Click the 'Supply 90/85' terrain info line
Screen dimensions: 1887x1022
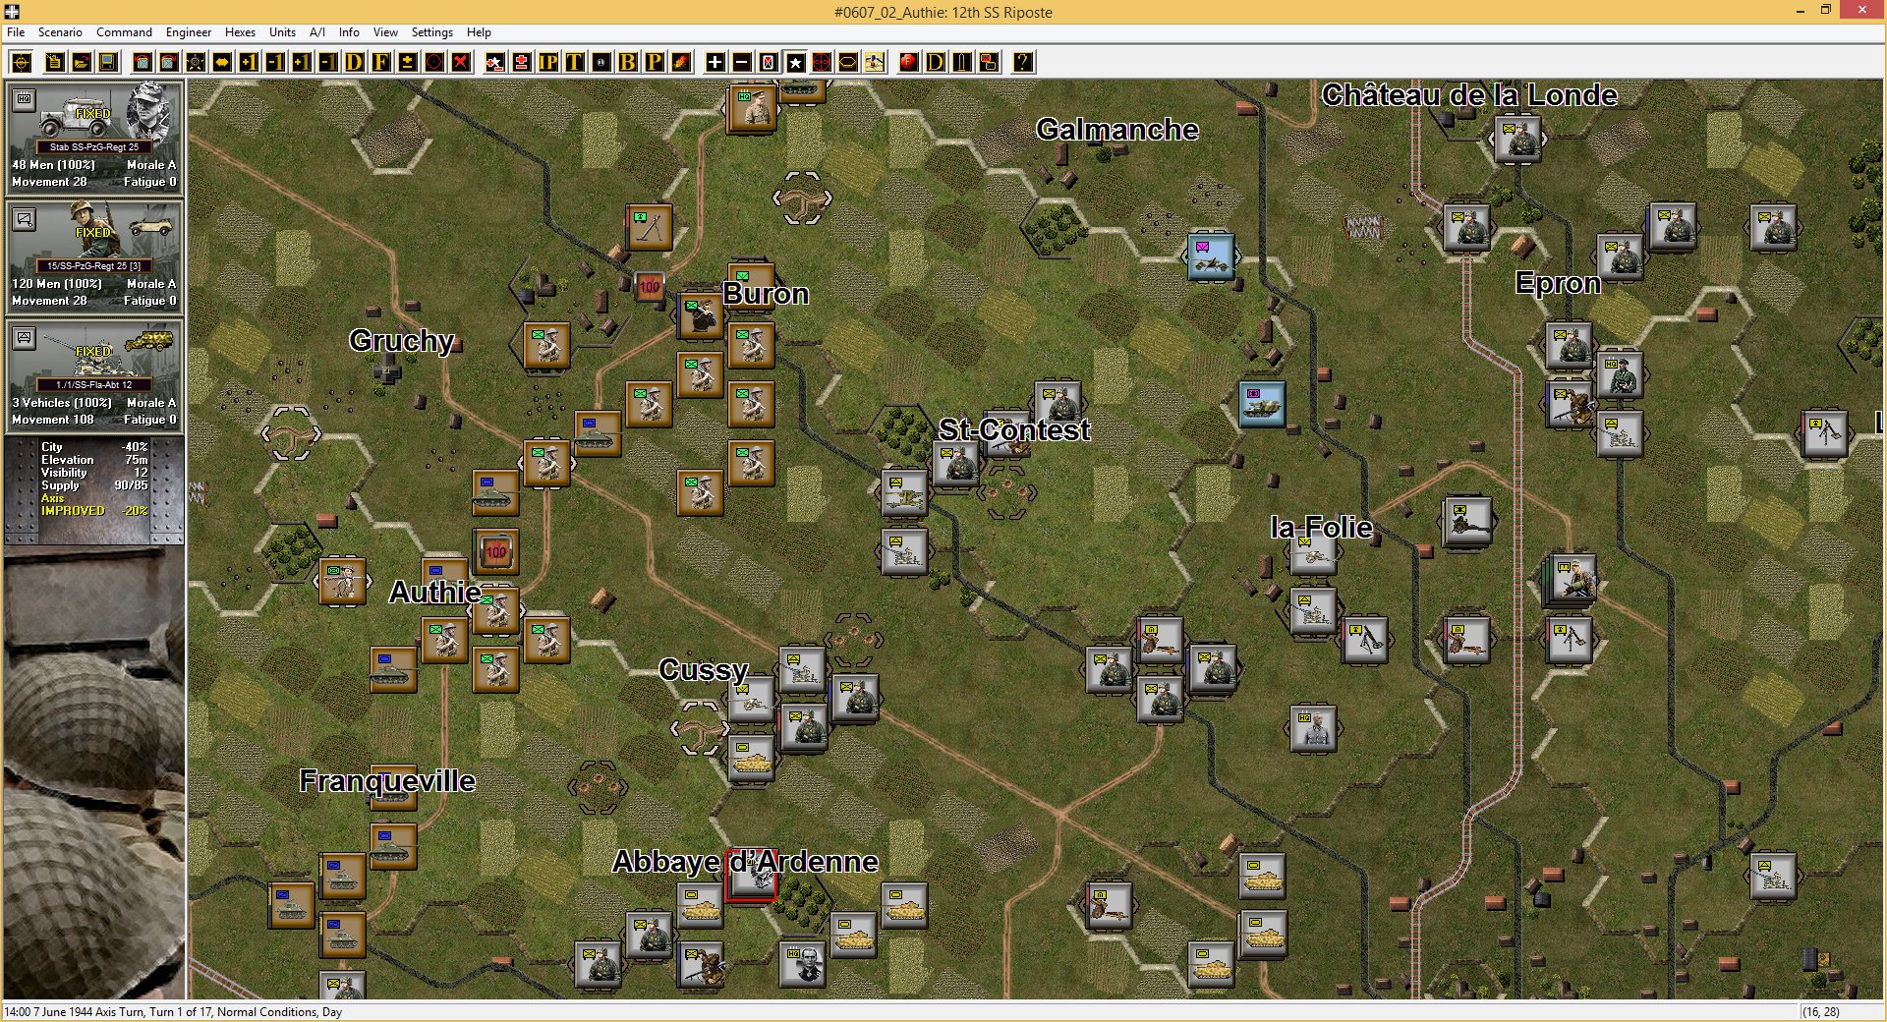tap(94, 485)
